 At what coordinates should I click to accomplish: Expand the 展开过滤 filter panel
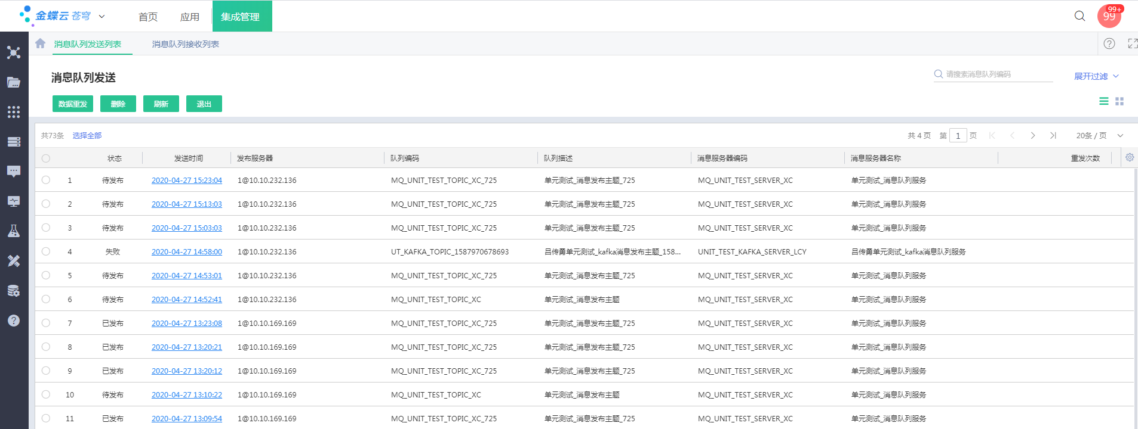pos(1096,76)
